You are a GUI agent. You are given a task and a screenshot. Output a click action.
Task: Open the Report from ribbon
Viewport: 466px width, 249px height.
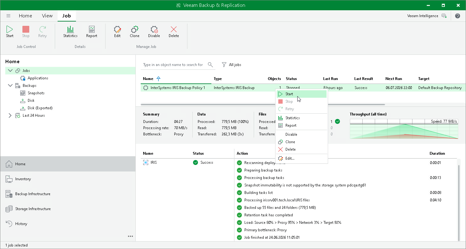[x=92, y=32]
